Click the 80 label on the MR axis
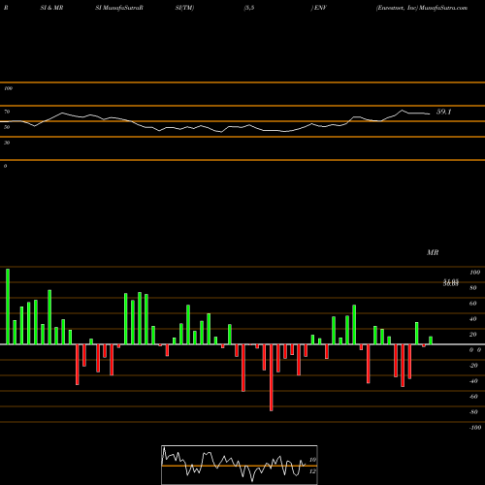Screen dimensions: 485x485 pyautogui.click(x=472, y=288)
